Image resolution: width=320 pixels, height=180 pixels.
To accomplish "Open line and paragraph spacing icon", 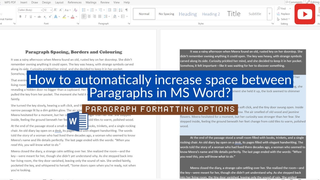I will click(x=106, y=16).
